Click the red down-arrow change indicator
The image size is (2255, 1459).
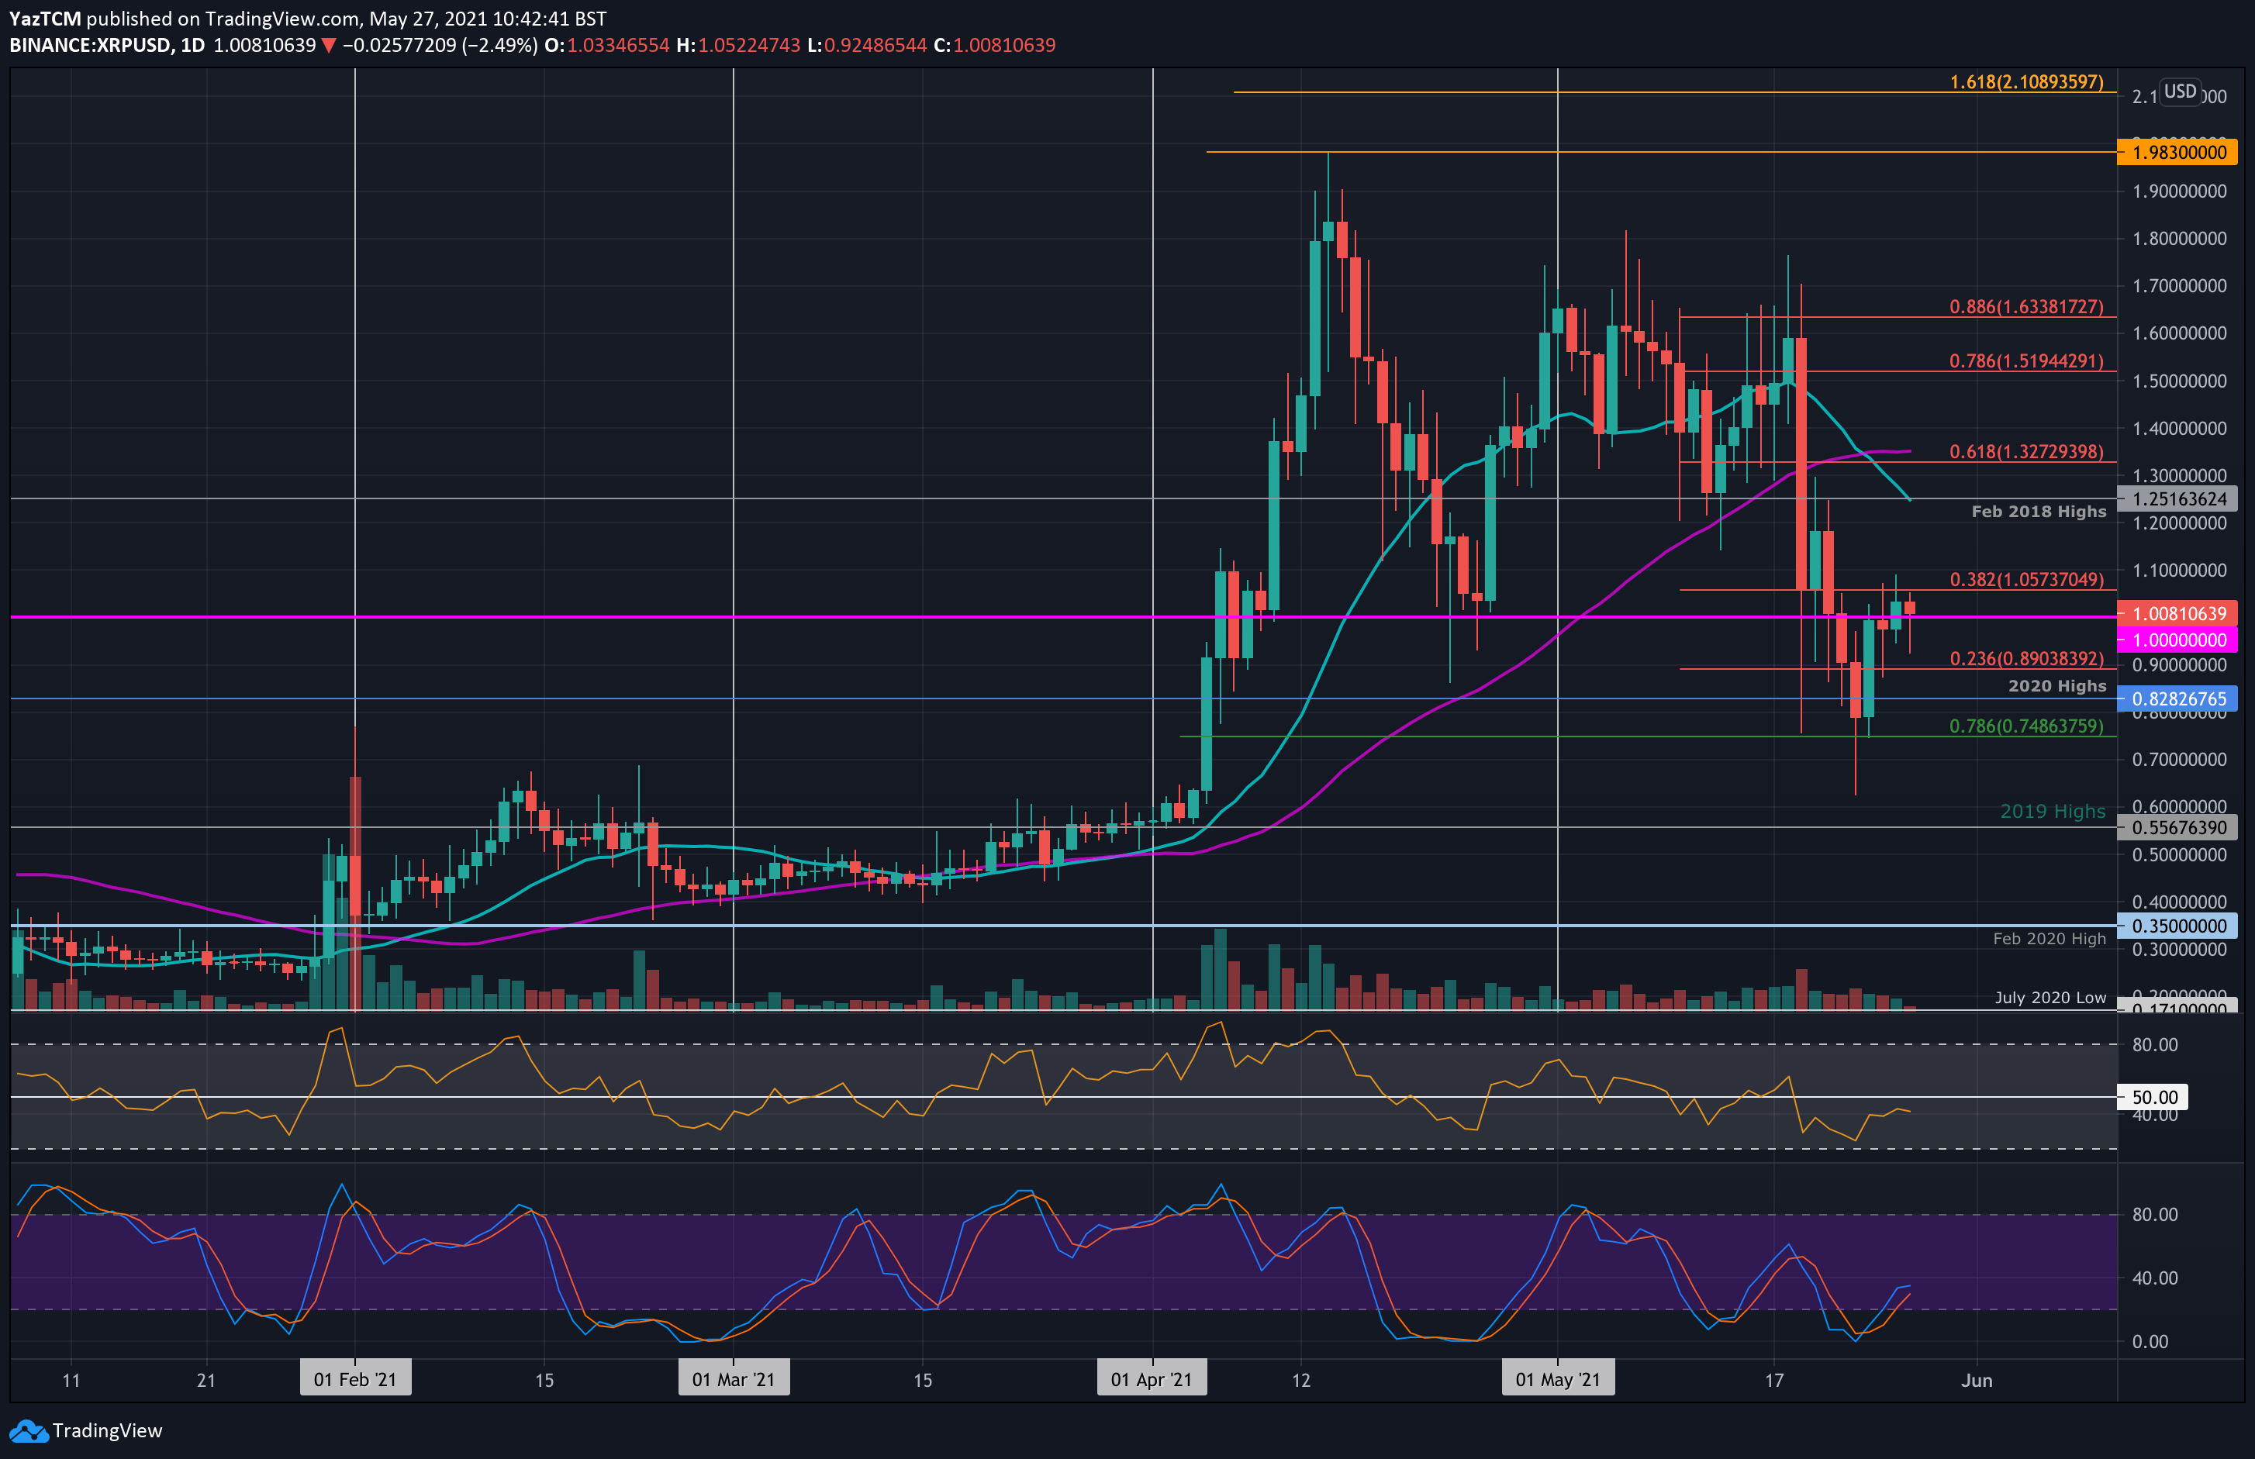coord(329,46)
